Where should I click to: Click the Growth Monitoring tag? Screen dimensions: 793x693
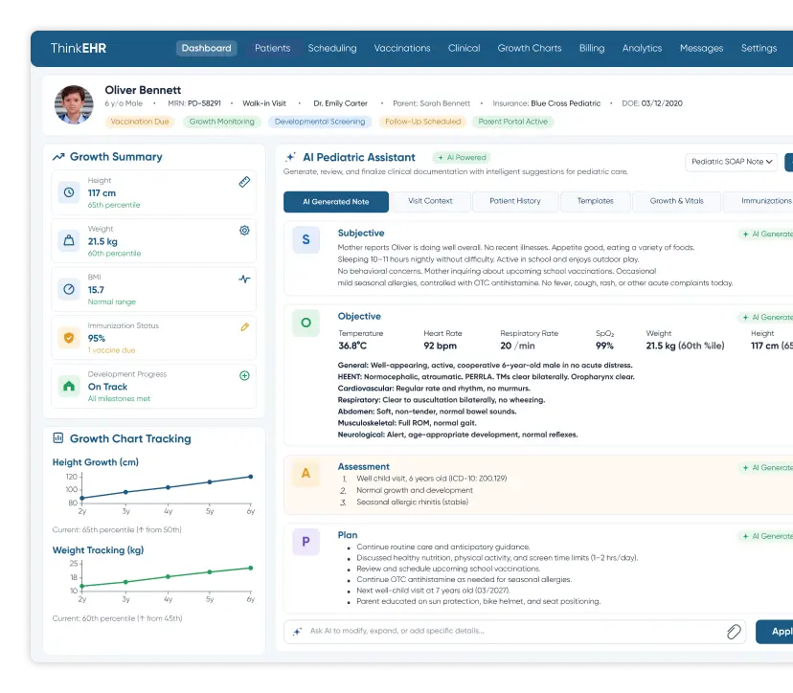221,122
